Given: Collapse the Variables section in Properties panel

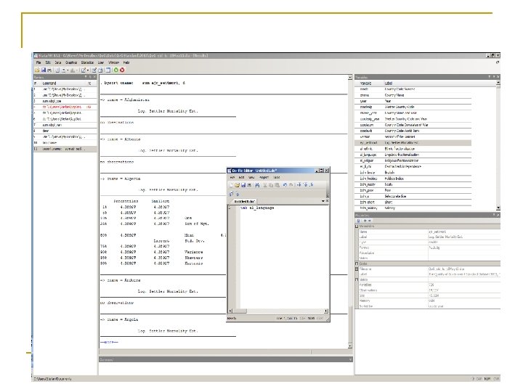Looking at the screenshot, I should 357,228.
